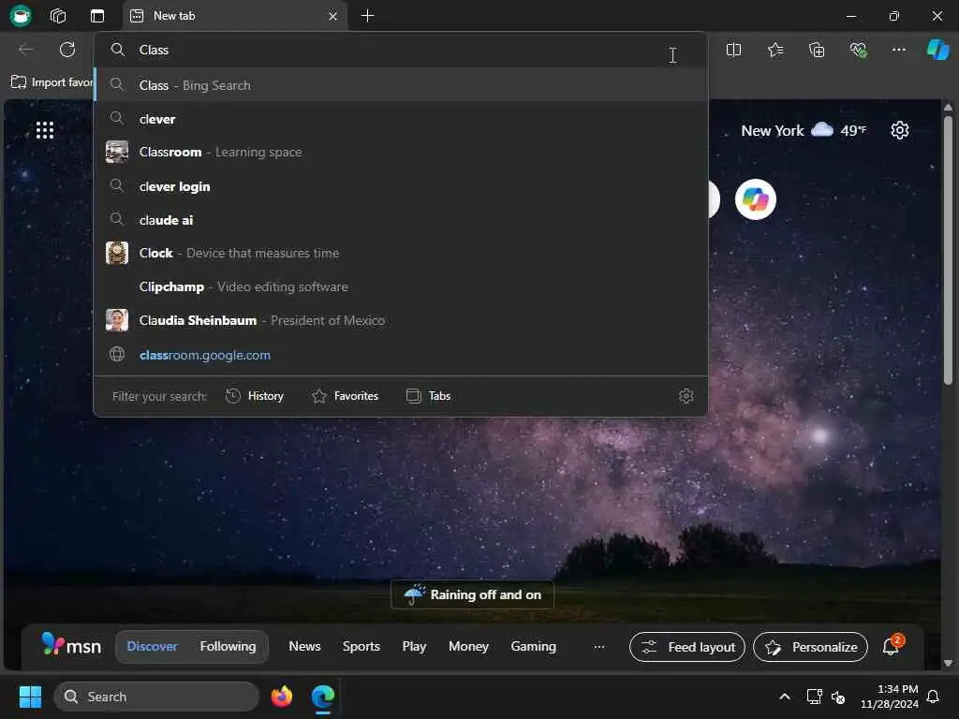Click the Copilot round shortcut icon

(x=756, y=199)
